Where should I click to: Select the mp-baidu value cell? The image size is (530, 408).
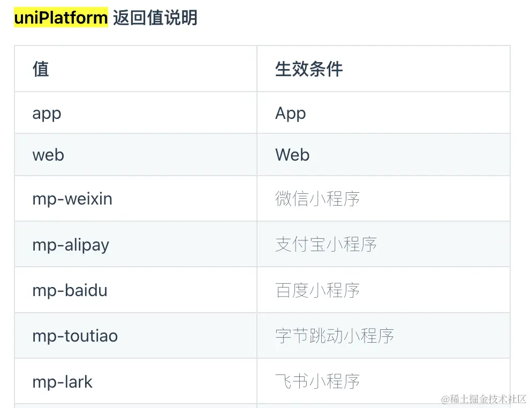coord(135,290)
